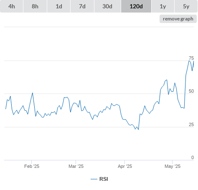Viewport: 198px width, 190px height.
Task: Click the active 120d tab
Action: [136, 6]
